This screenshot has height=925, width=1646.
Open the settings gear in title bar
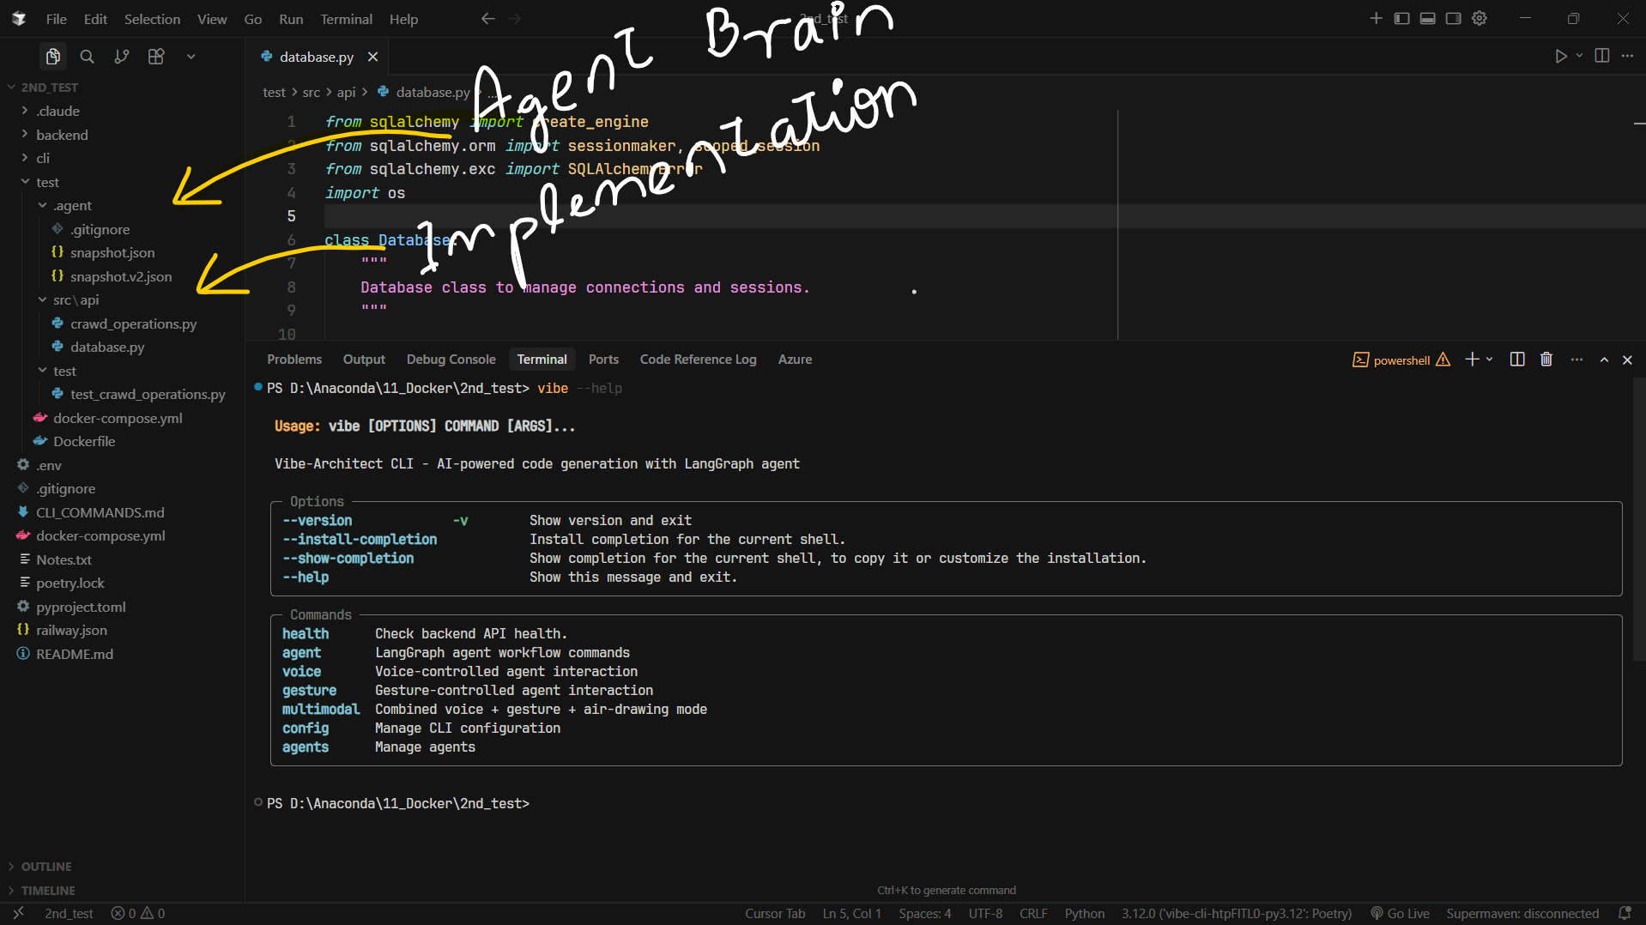(1480, 19)
